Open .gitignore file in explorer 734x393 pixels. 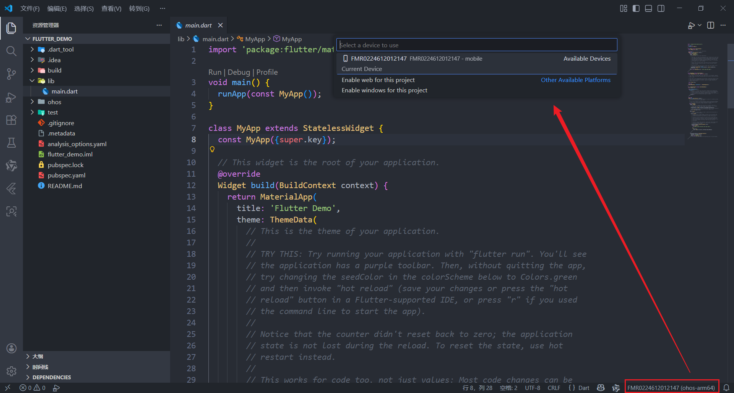click(x=96, y=123)
